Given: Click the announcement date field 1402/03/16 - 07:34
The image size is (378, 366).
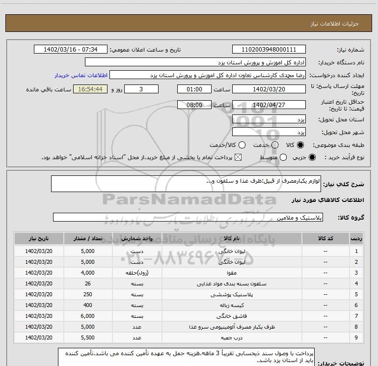Looking at the screenshot, I should point(71,49).
